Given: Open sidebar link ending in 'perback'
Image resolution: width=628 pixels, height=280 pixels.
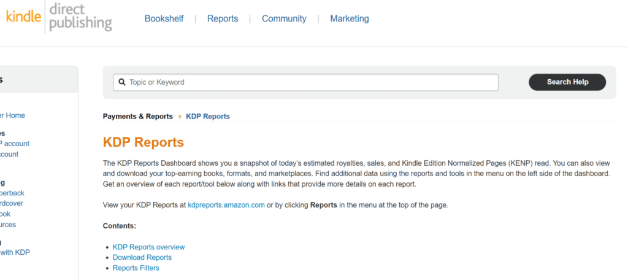Looking at the screenshot, I should (x=12, y=193).
